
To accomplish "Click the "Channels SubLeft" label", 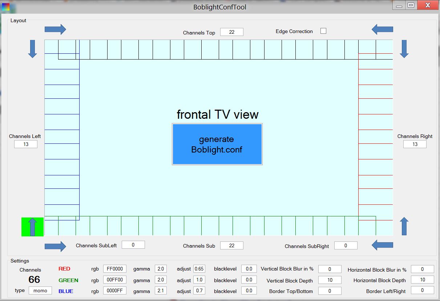I will pyautogui.click(x=96, y=245).
